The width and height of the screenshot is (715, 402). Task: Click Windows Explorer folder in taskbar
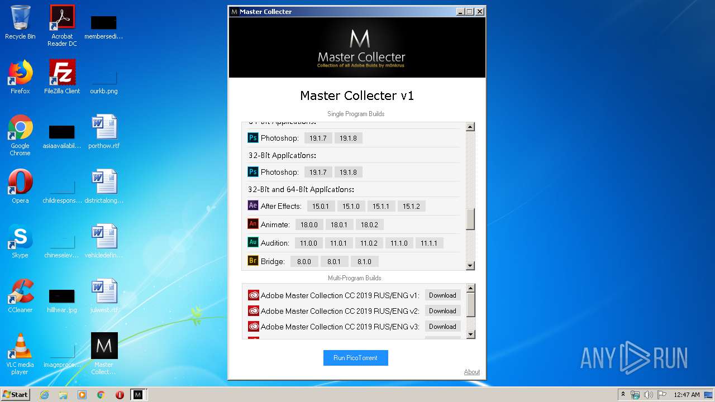[63, 395]
